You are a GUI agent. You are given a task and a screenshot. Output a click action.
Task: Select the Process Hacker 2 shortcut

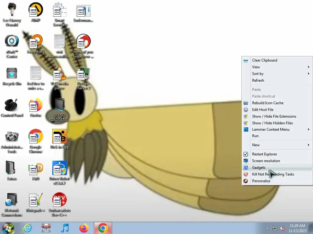pos(83,78)
